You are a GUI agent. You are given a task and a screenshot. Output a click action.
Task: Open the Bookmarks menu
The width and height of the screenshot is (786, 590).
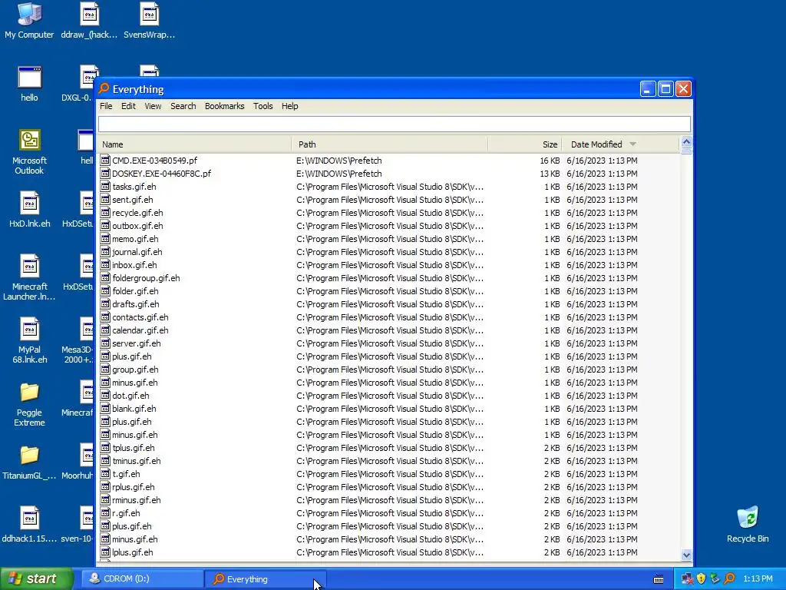225,106
